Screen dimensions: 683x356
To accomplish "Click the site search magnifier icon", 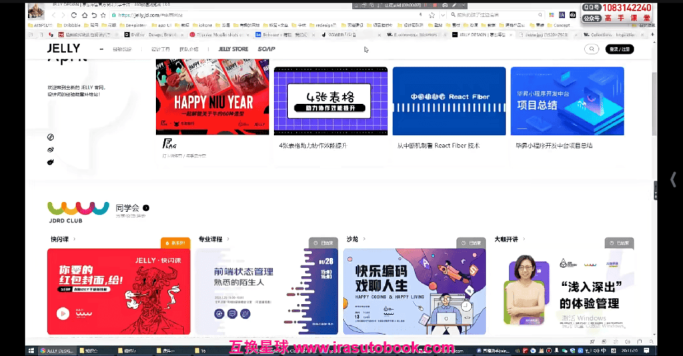I will (x=592, y=49).
